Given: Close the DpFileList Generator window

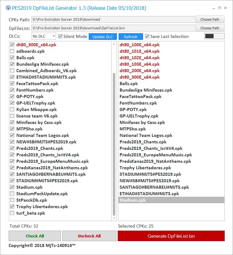Looking at the screenshot, I should (x=225, y=8).
